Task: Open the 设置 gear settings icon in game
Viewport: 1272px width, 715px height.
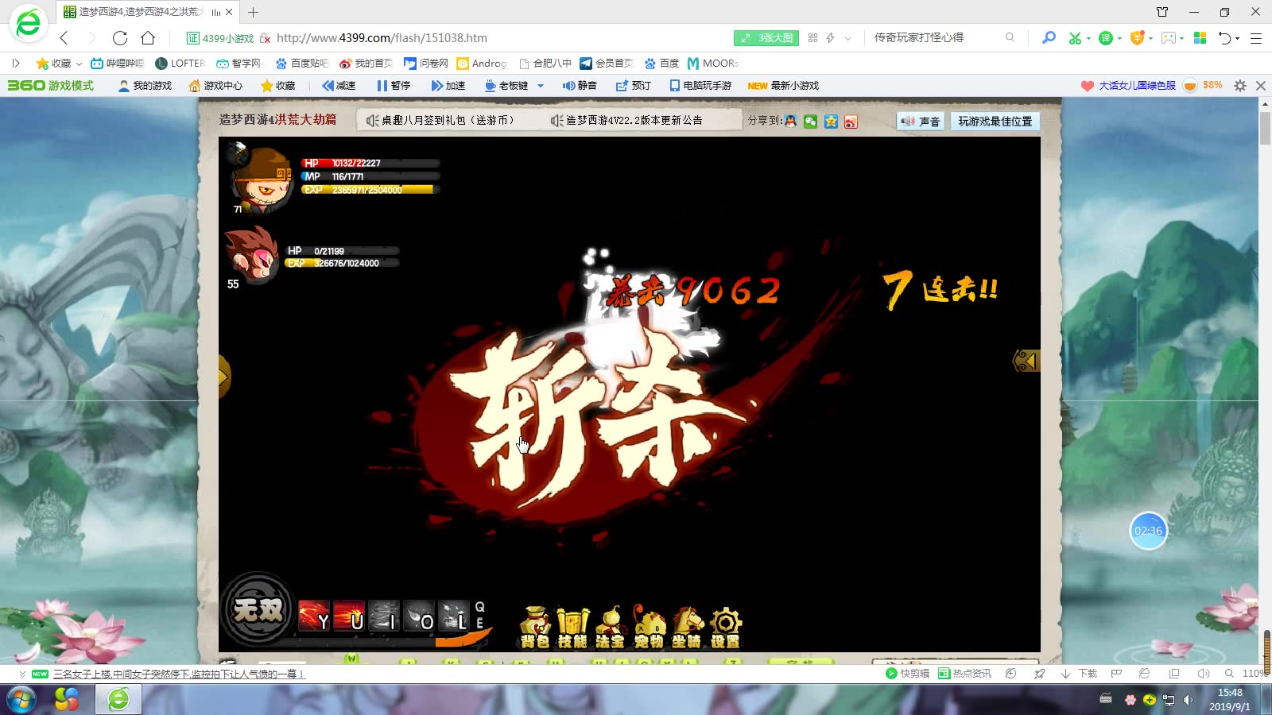Action: pyautogui.click(x=725, y=628)
